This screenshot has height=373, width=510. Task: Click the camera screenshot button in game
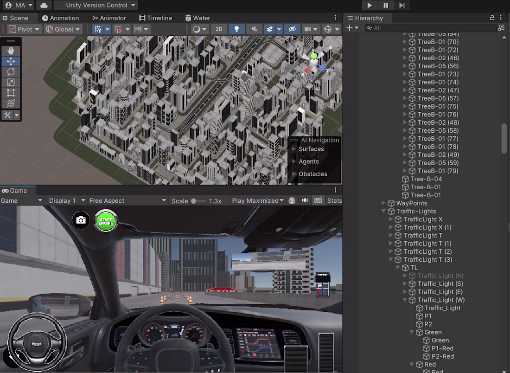(81, 220)
